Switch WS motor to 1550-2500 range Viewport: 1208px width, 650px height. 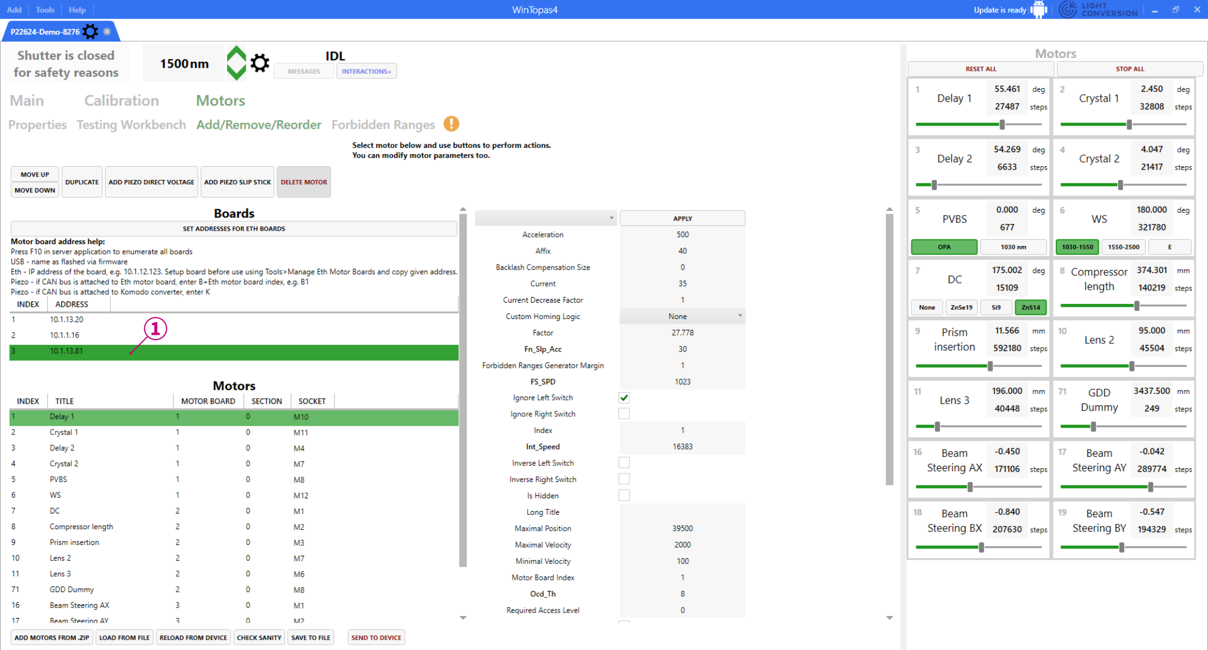tap(1123, 247)
